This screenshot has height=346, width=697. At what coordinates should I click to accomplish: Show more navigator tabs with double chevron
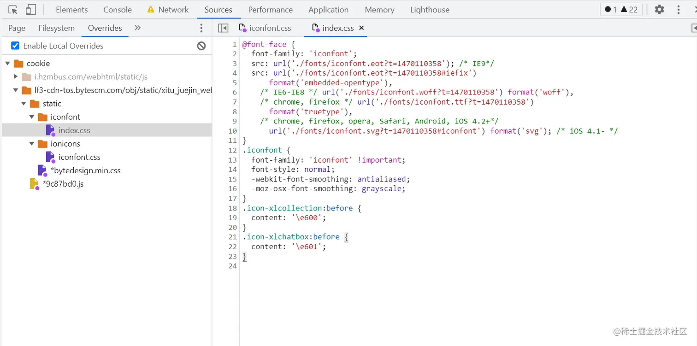coord(137,28)
